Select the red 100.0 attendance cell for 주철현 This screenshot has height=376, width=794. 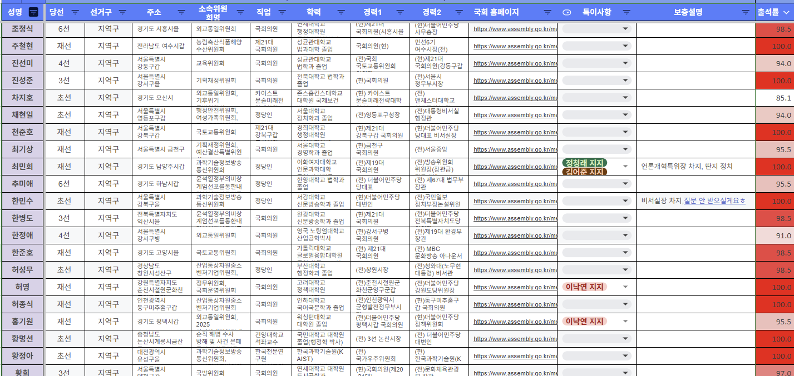(x=775, y=47)
